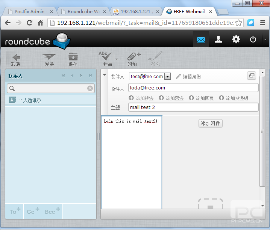
Task: Switch to the 192.168.1.121 phpMyAdmin tab
Action: click(x=135, y=12)
